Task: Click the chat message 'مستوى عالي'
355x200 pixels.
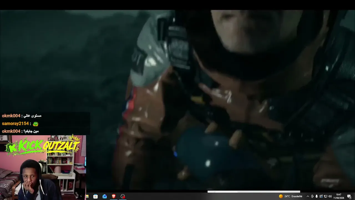Action: 33,116
